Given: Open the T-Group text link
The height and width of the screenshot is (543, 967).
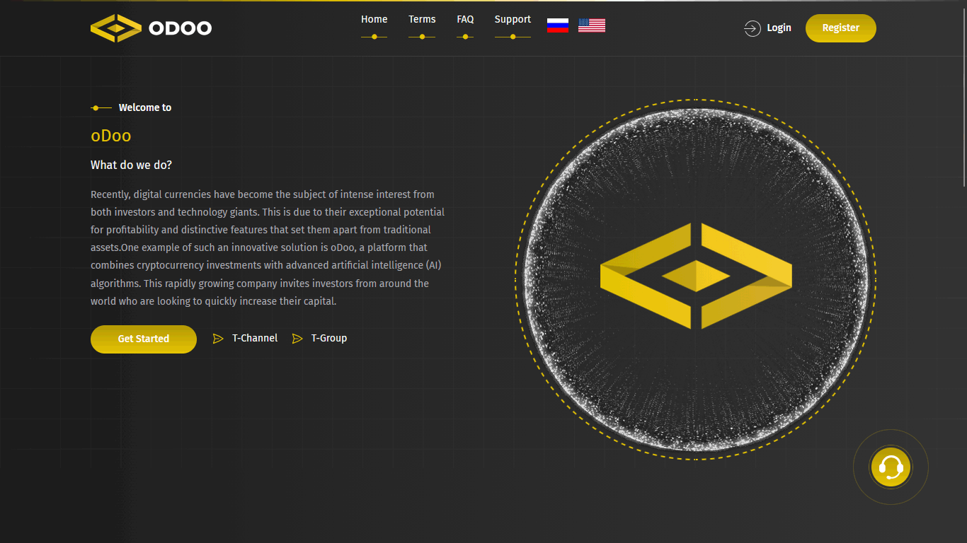Looking at the screenshot, I should tap(329, 339).
